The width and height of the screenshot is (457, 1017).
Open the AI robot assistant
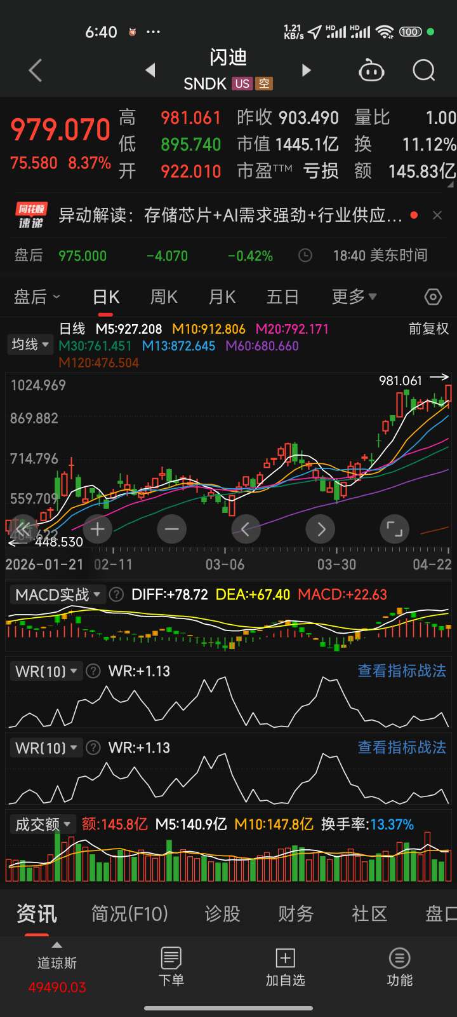tap(371, 70)
